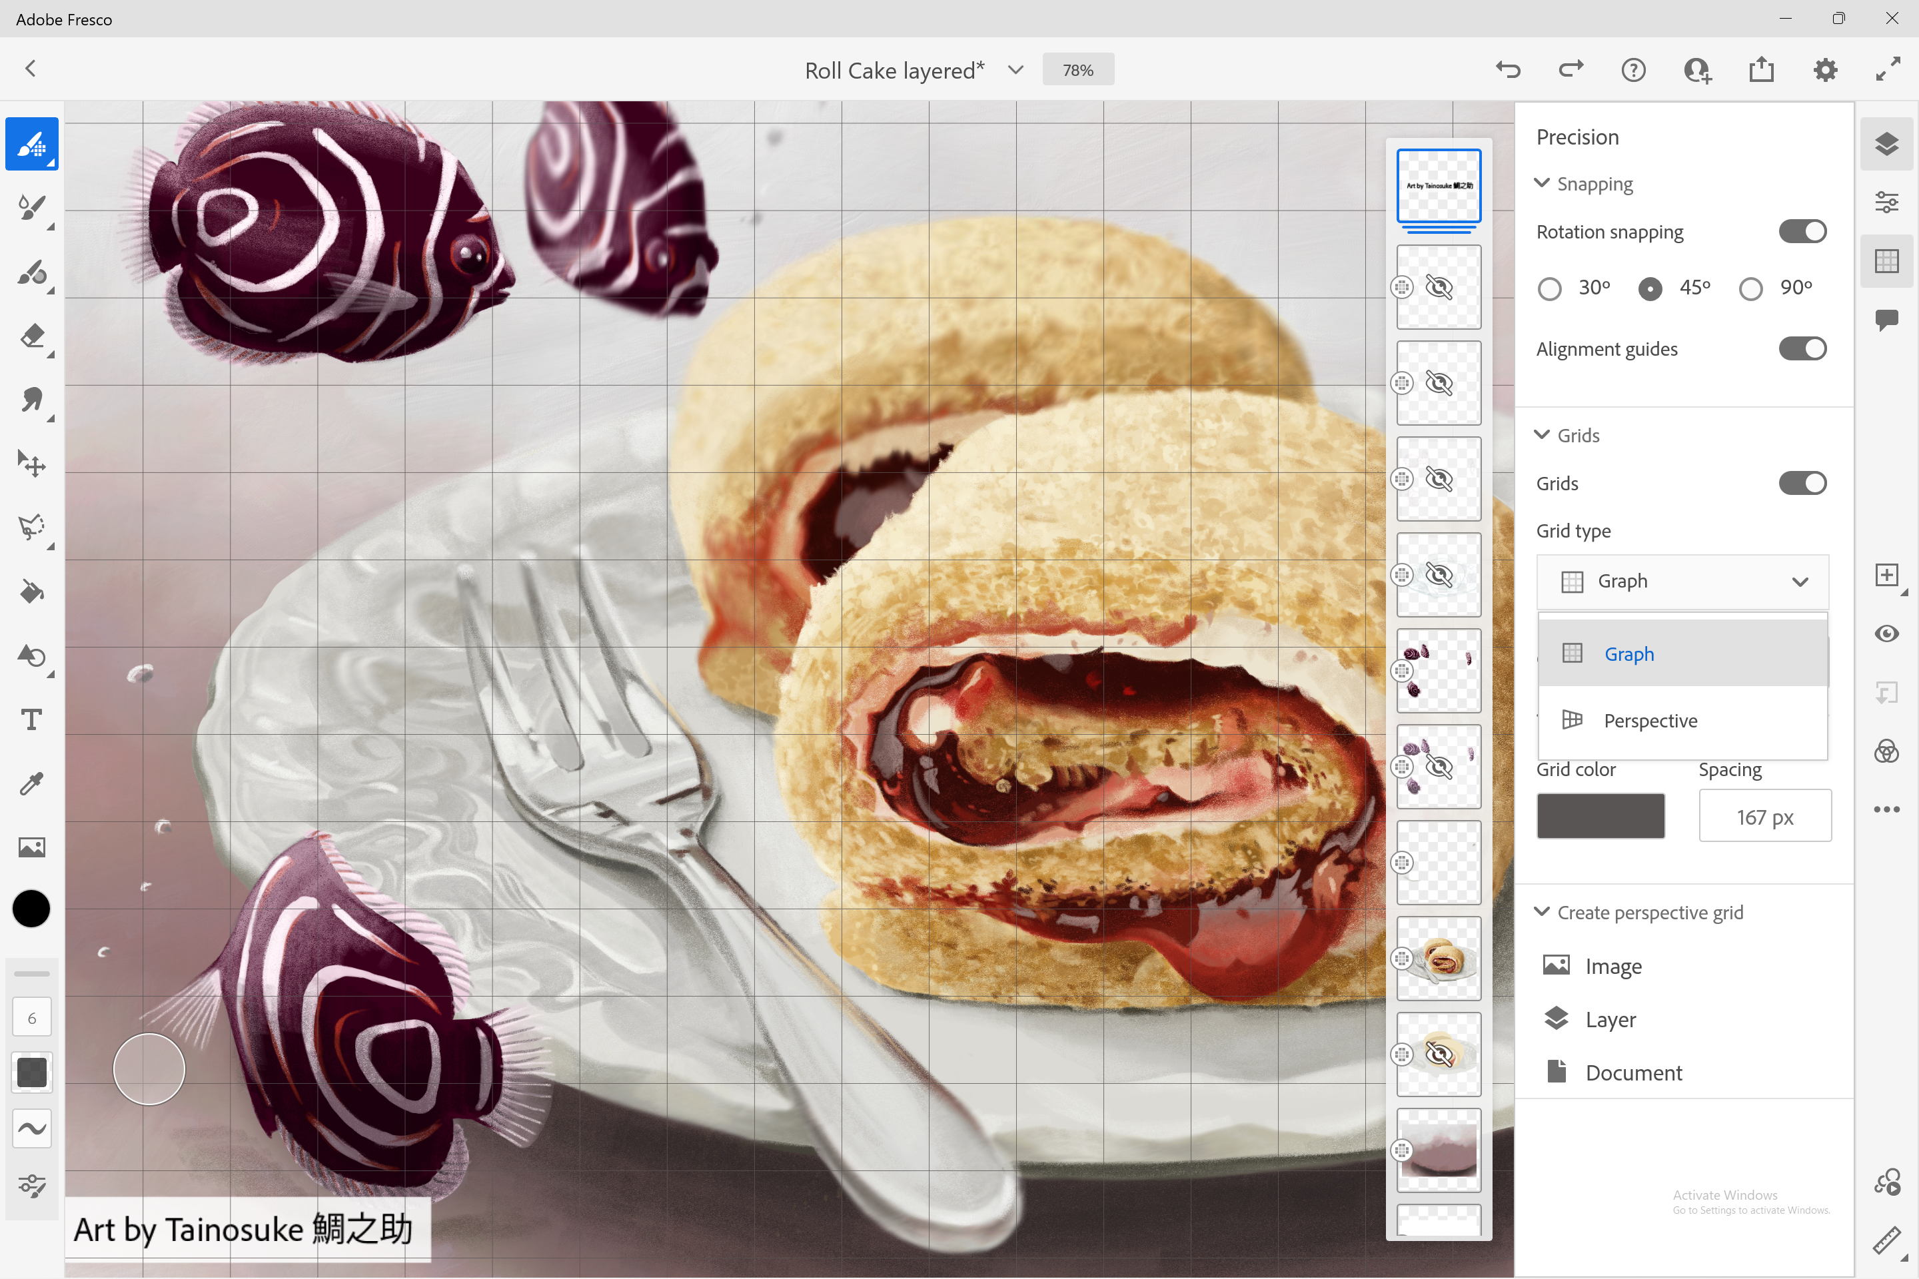Select the purple fish layer thumbnail

coord(1439,671)
